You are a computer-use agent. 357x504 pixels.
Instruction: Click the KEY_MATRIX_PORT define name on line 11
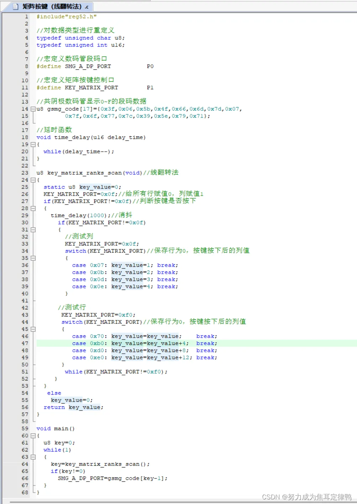pyautogui.click(x=91, y=88)
